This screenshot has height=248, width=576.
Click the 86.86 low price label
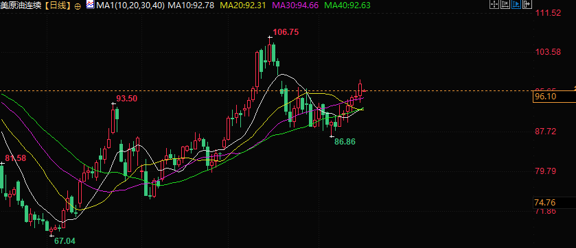click(345, 141)
